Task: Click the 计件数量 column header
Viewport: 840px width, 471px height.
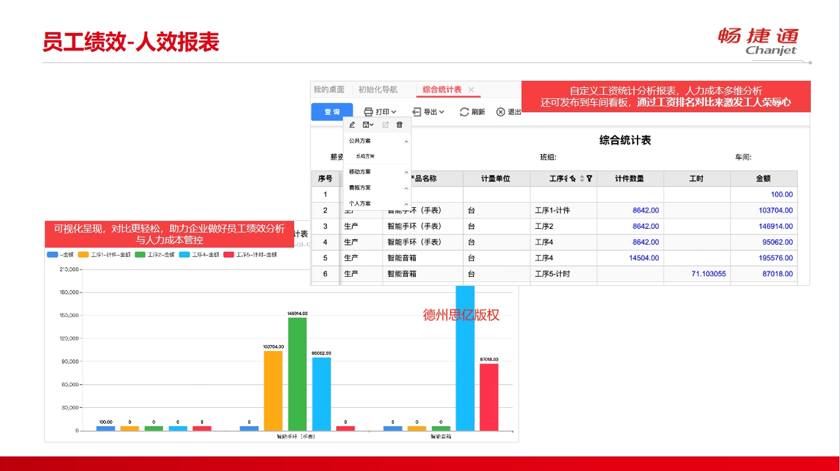Action: [630, 178]
